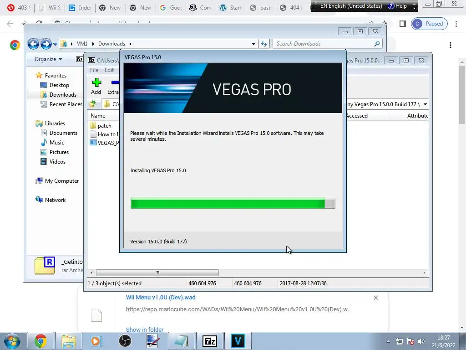Click the installation progress bar
Viewport: 466px width, 350px height.
[233, 203]
